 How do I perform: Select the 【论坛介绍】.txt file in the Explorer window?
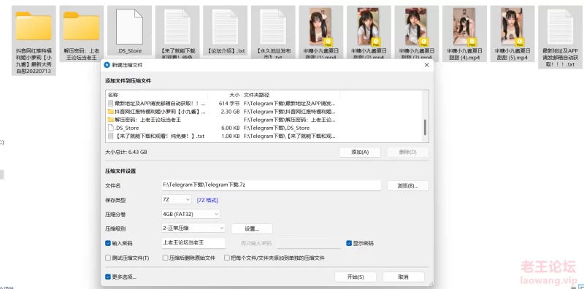[x=225, y=31]
